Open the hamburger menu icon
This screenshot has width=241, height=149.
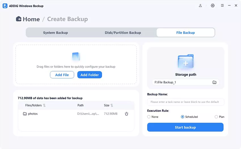(222, 6)
